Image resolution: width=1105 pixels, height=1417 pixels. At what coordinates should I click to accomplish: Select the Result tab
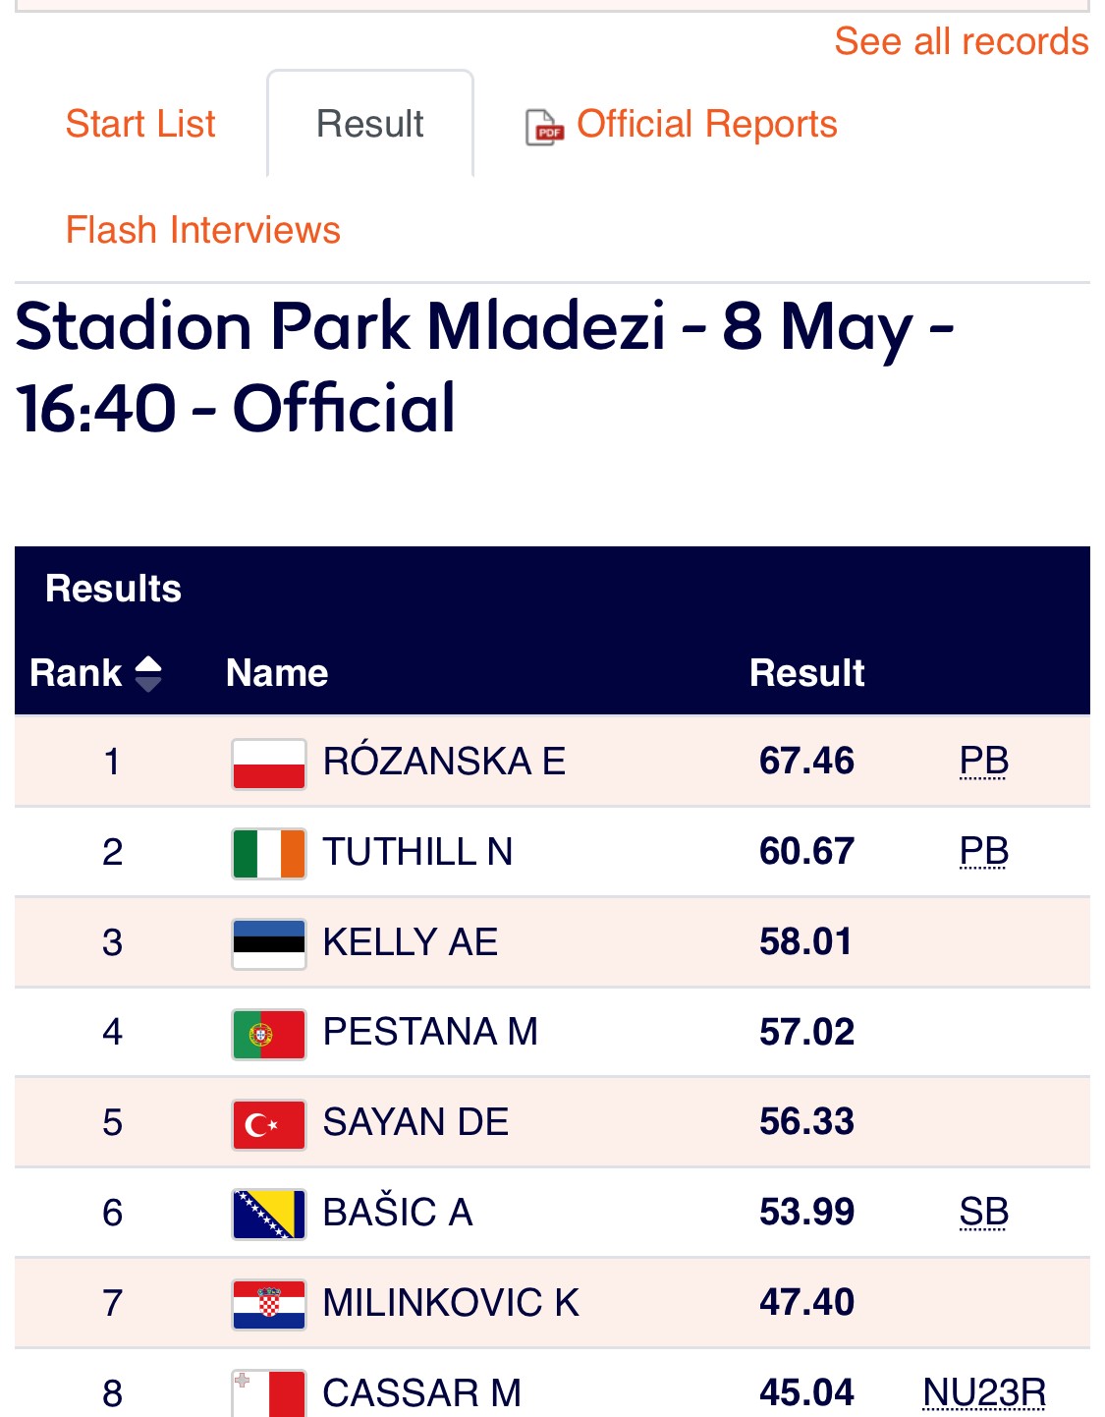coord(370,124)
